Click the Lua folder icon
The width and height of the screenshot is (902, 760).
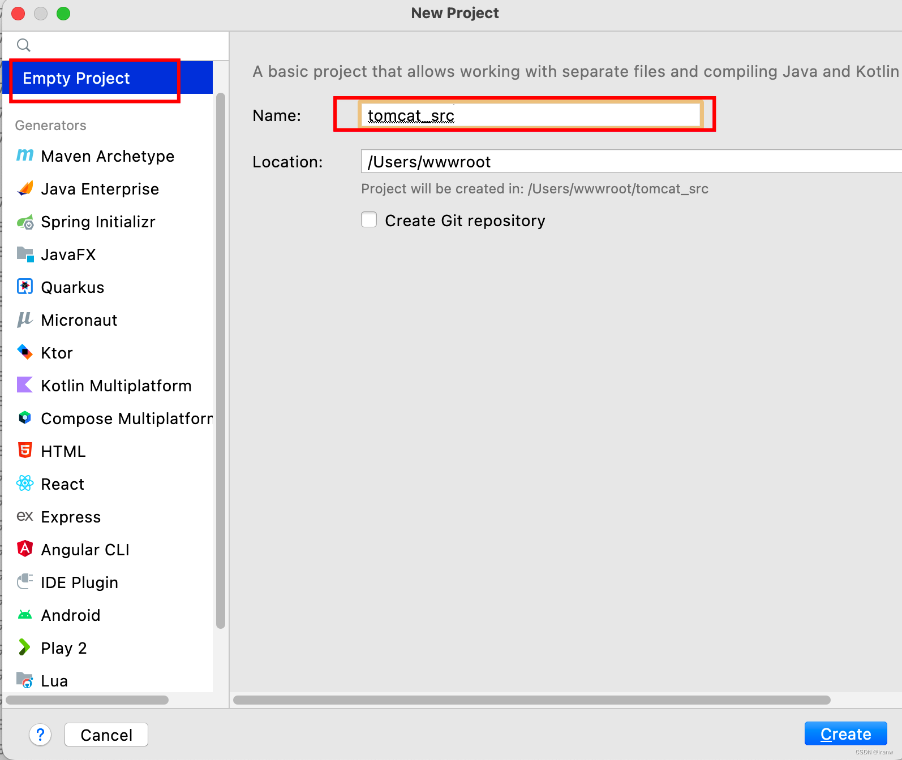[25, 680]
